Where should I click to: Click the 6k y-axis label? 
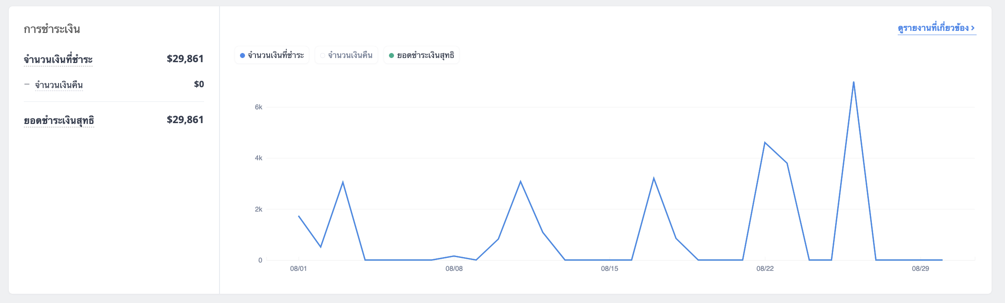pos(259,107)
